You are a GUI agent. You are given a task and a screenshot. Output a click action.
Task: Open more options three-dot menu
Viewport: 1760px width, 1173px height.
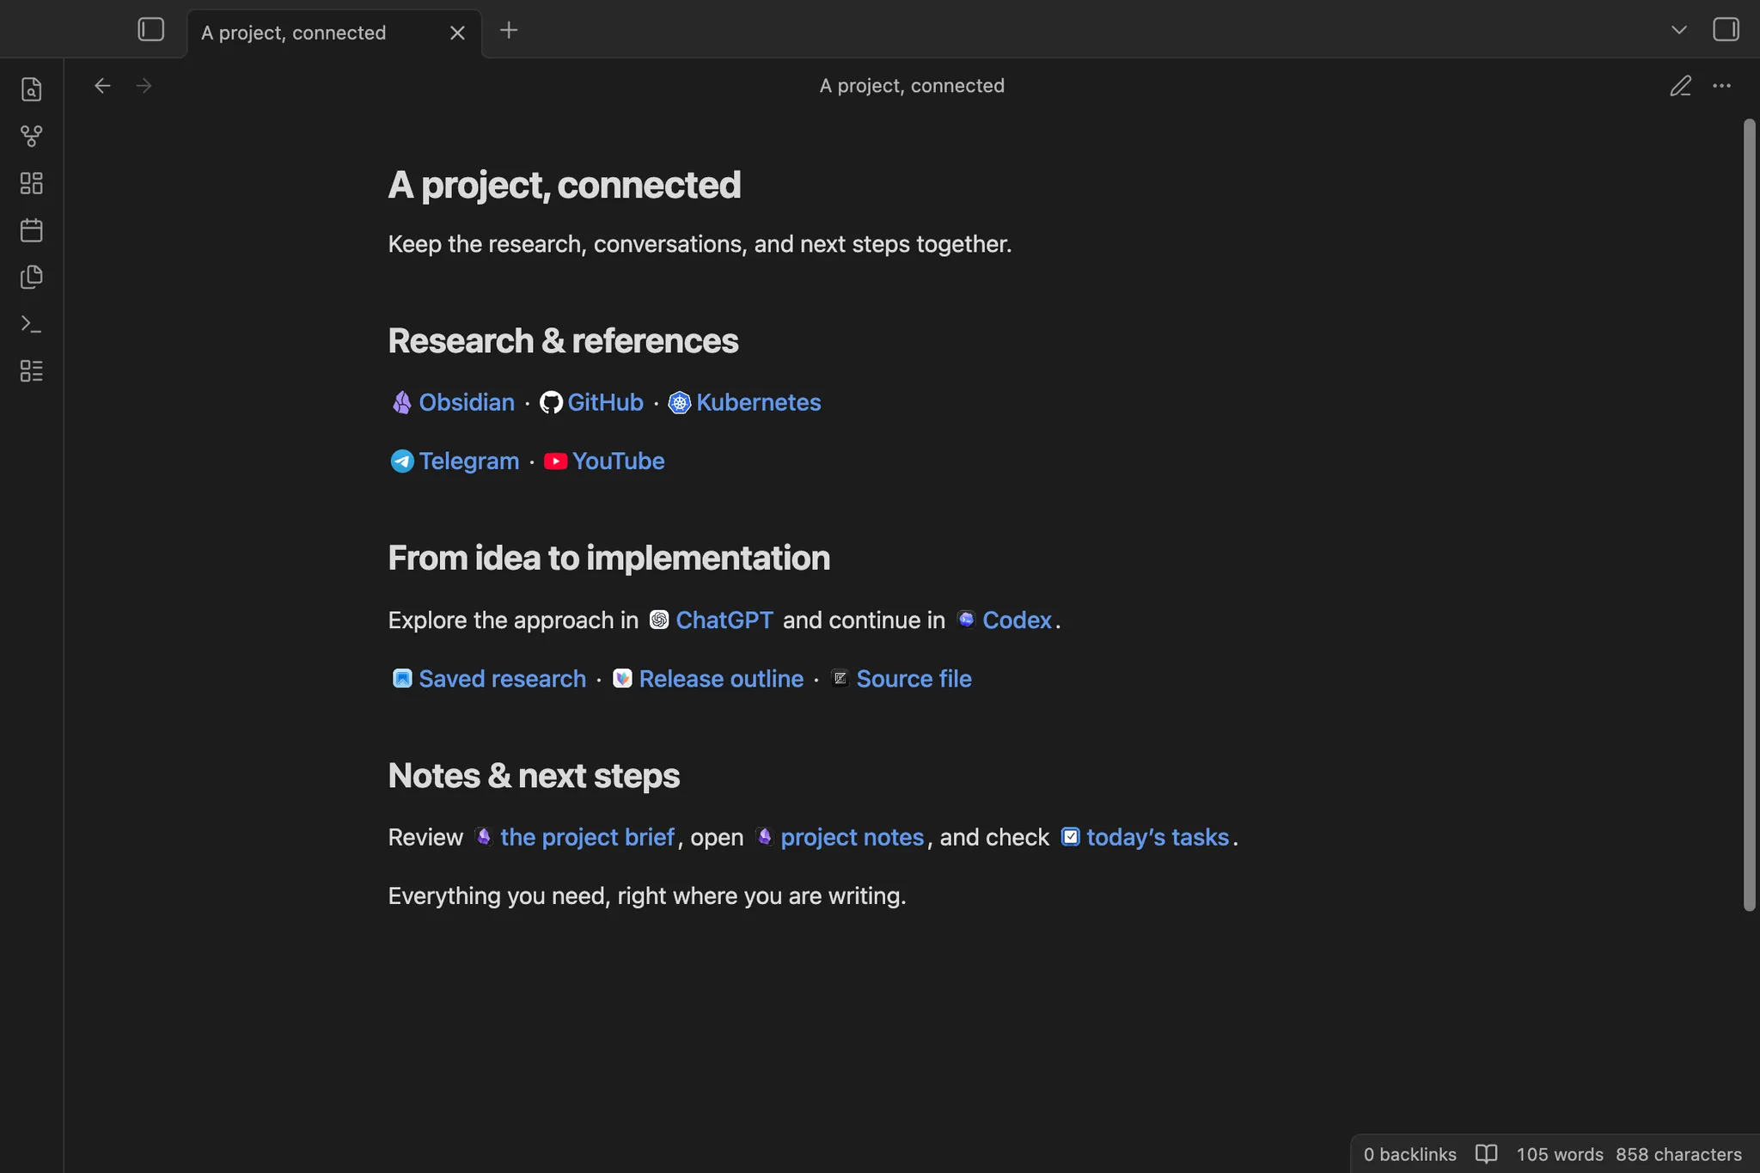pos(1722,86)
